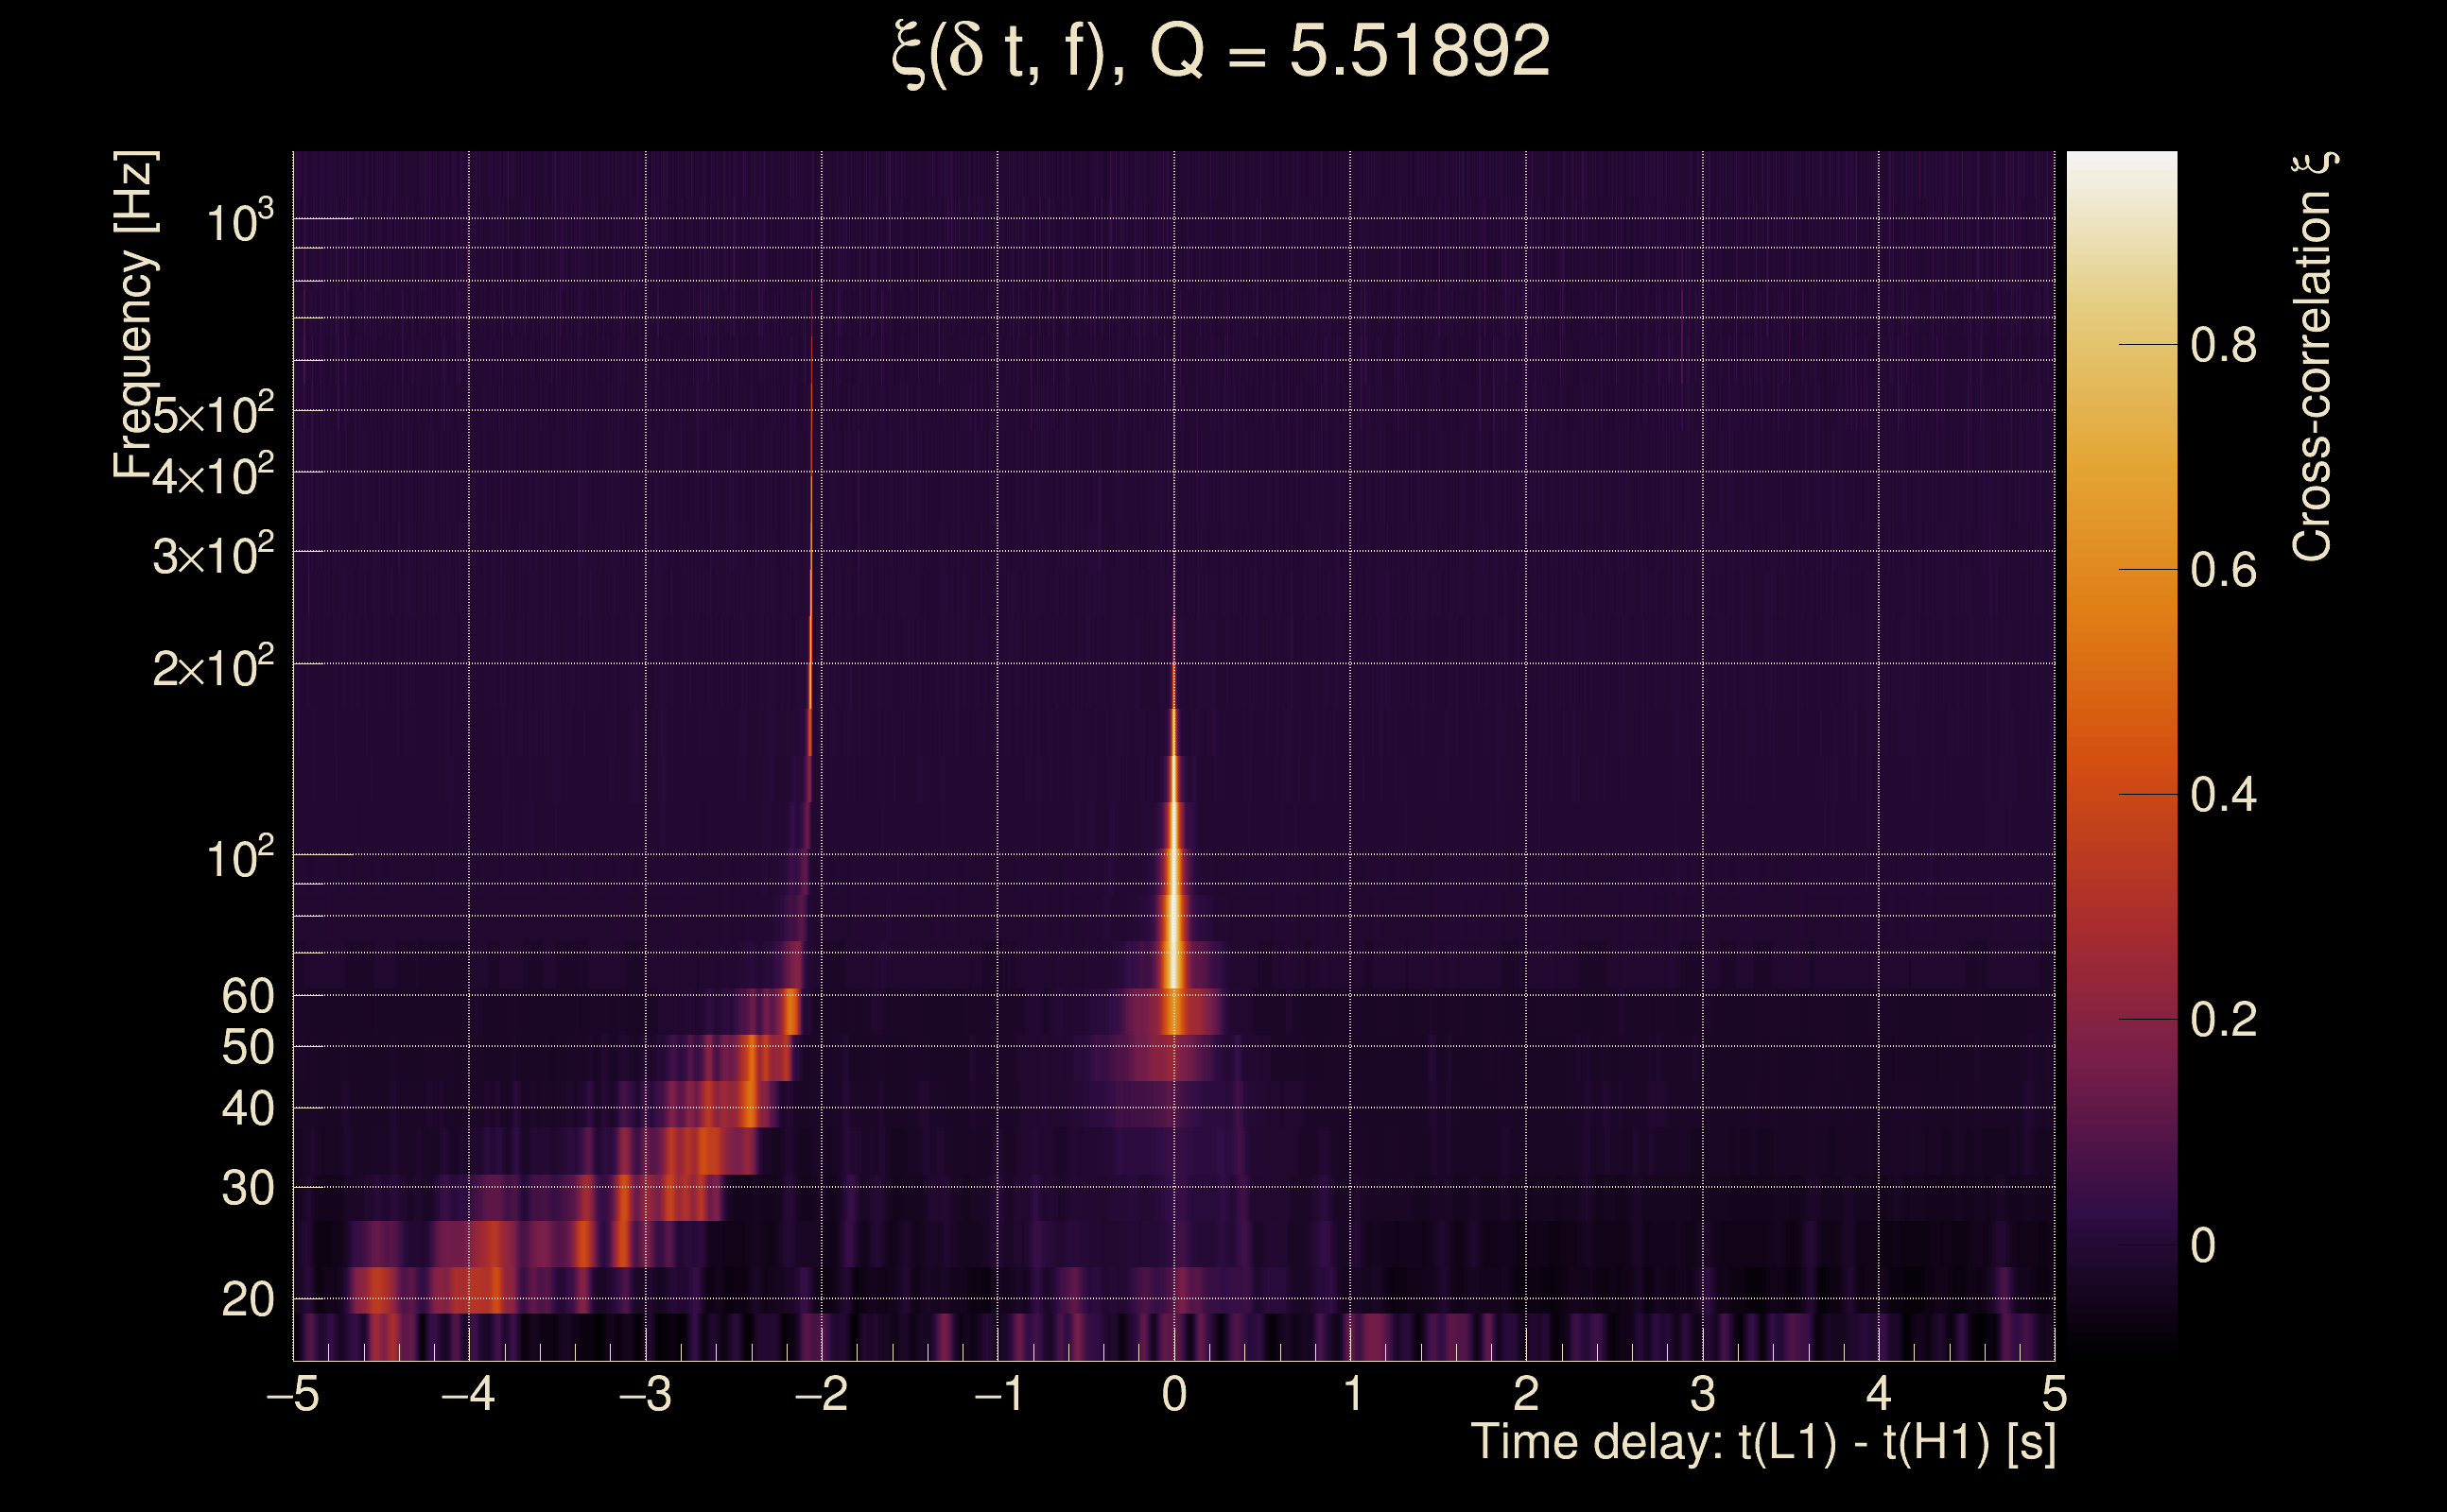The image size is (2447, 1512).
Task: Click the x-axis tick label 0
Action: point(1174,1394)
